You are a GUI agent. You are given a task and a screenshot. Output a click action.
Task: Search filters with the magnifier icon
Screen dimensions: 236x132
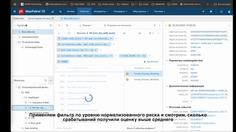pyautogui.click(x=45, y=81)
